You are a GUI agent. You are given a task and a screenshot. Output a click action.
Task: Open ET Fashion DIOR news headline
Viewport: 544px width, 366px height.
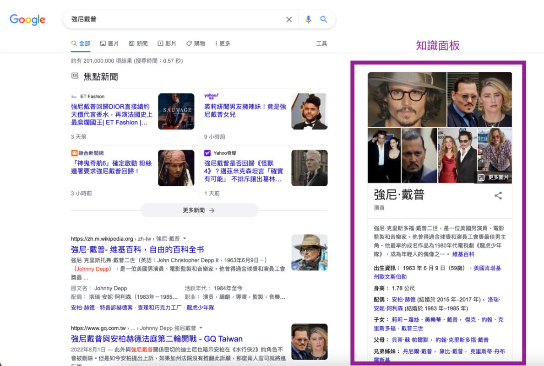(112, 114)
